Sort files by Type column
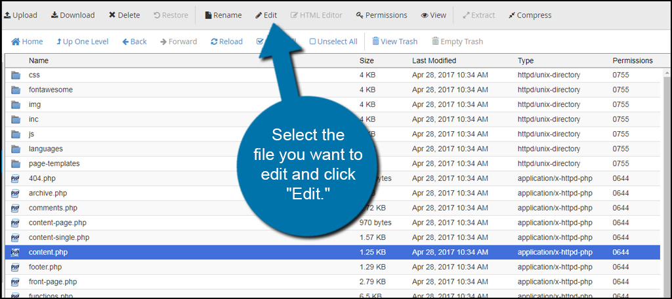 coord(526,61)
